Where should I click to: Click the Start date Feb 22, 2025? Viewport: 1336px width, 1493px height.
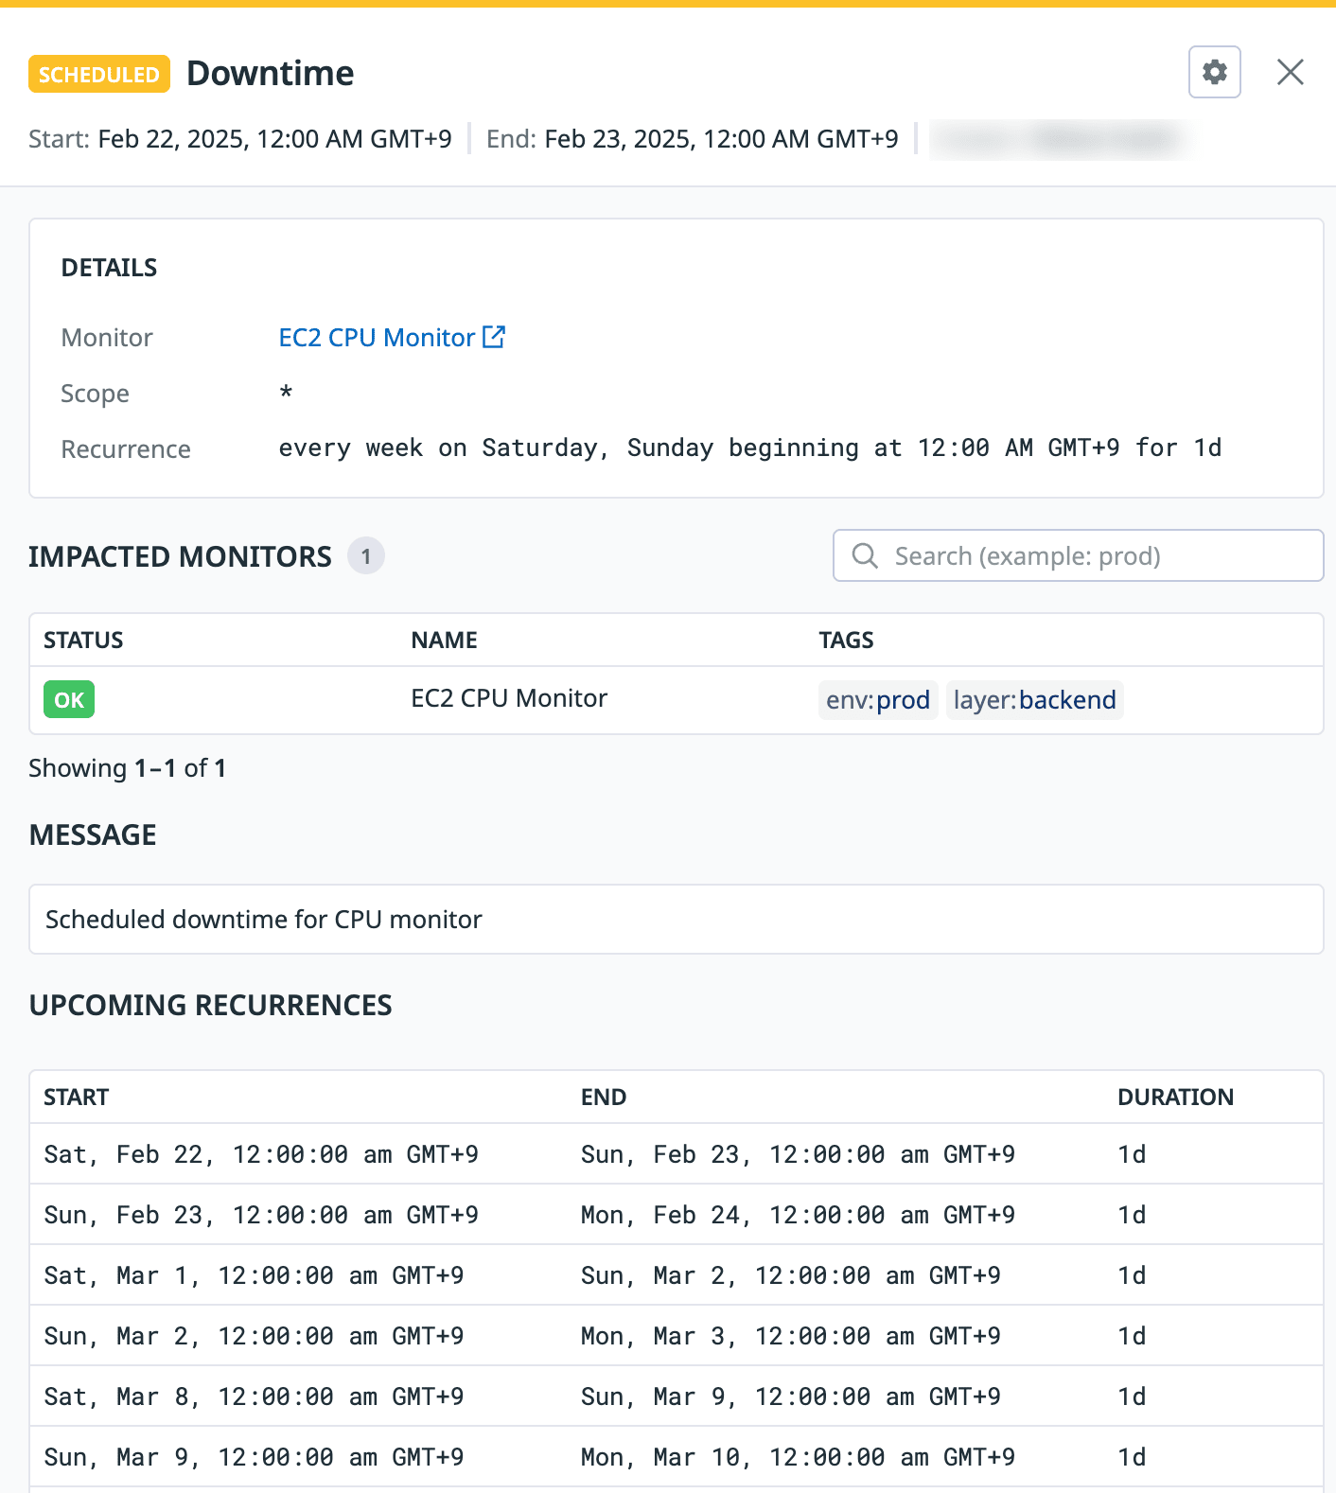click(275, 139)
